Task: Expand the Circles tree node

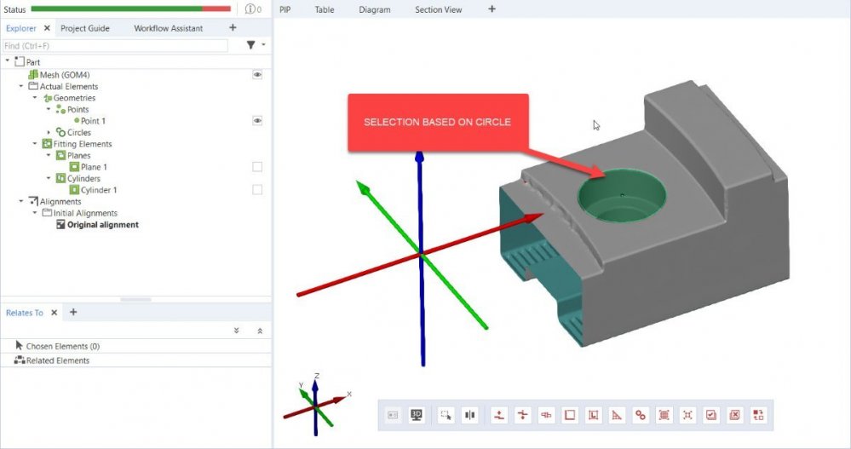Action: pyautogui.click(x=49, y=132)
